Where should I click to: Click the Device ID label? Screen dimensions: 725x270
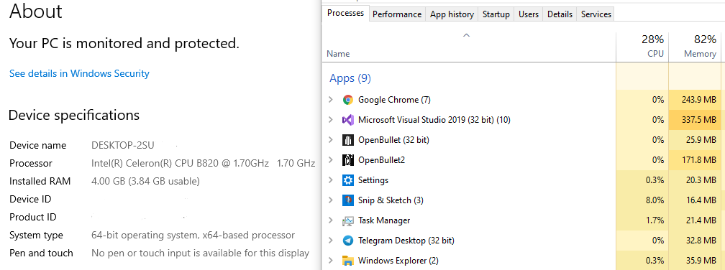[x=30, y=200]
